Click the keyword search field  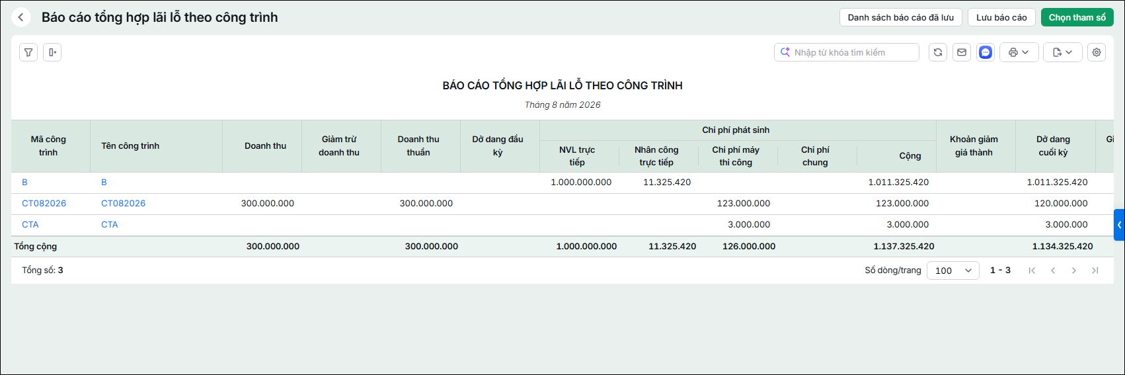tap(847, 52)
